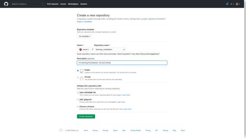Open the Help footer link
Image resolution: width=246 pixels, height=138 pixels.
[124, 131]
